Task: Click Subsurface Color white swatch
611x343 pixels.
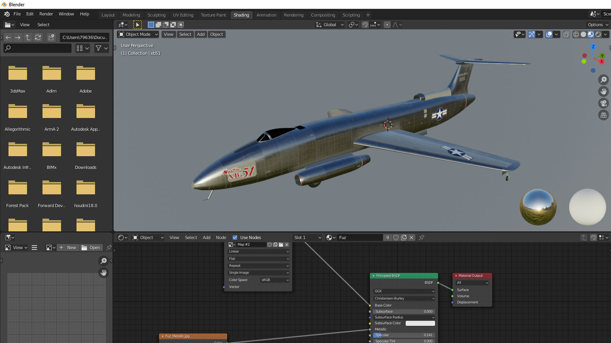Action: [420, 323]
